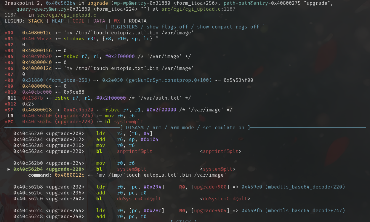
Task: Open the src/cgi/cgi_upload.c:1187 path in breakpoint line
Action: click(198, 9)
